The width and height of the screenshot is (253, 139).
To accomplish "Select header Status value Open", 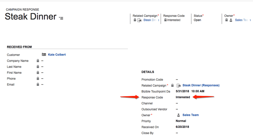I will [197, 20].
